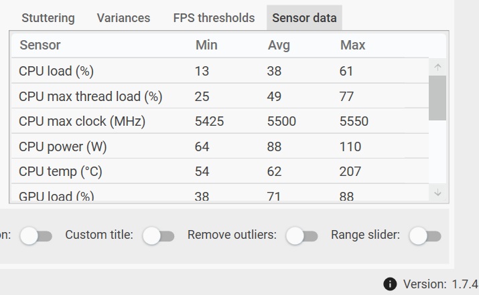Click the version info icon

point(390,284)
